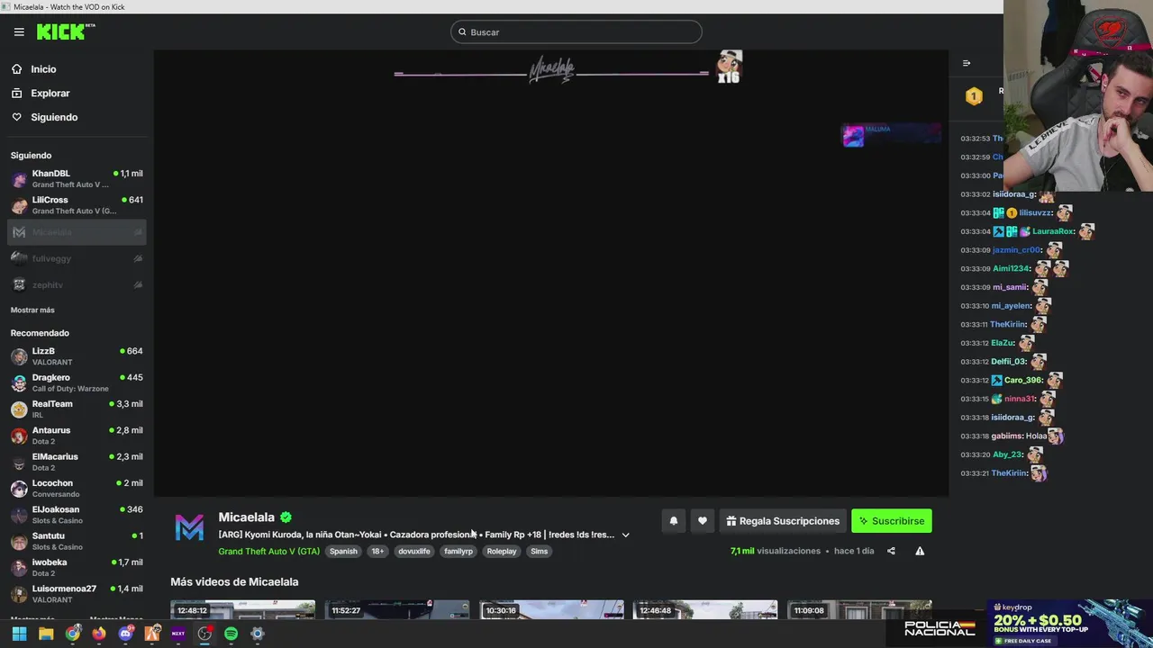Open Spotify from the taskbar
The image size is (1153, 648).
point(231,634)
